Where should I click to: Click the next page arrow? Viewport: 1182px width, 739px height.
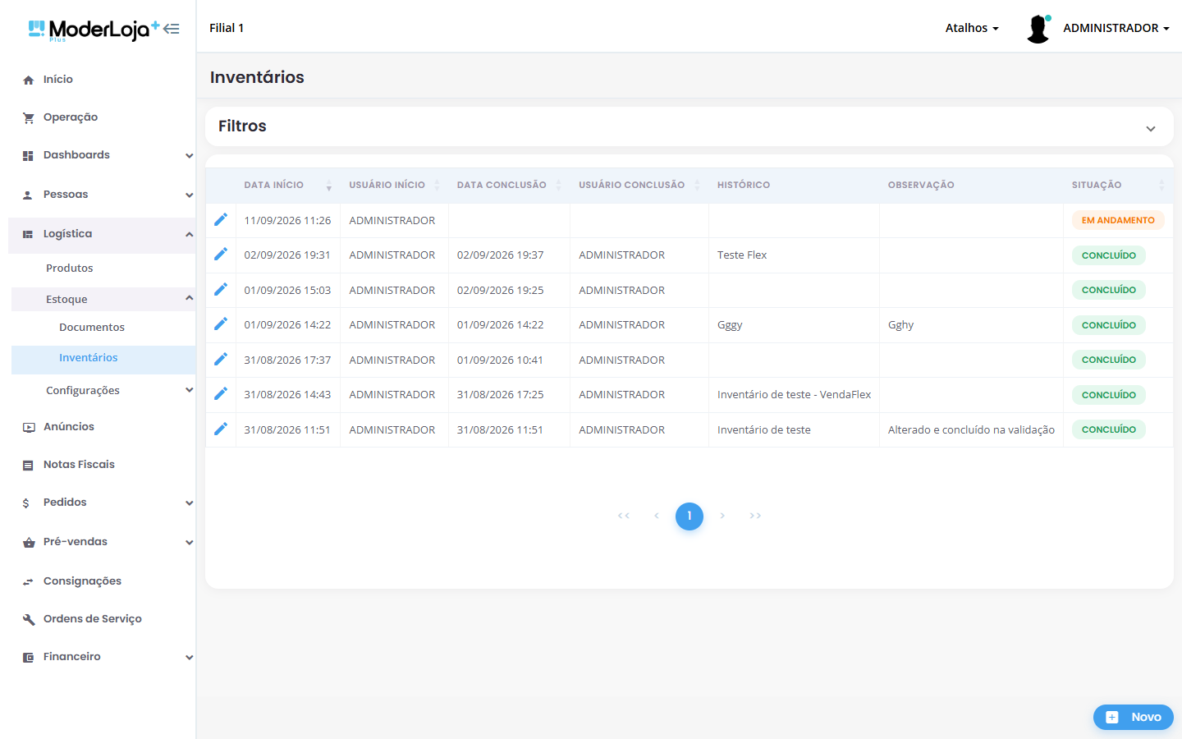(722, 516)
